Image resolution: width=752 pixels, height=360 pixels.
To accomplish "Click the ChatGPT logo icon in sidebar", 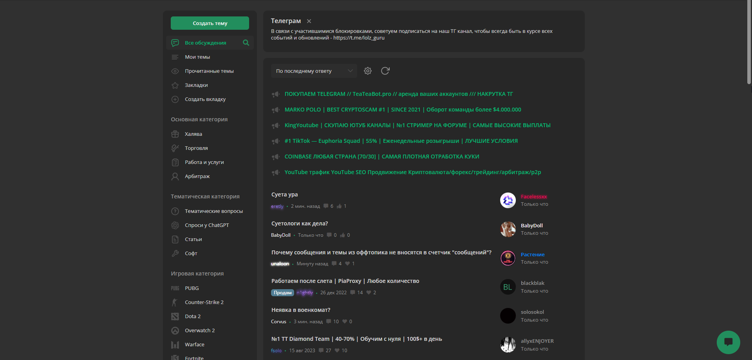I will point(175,225).
